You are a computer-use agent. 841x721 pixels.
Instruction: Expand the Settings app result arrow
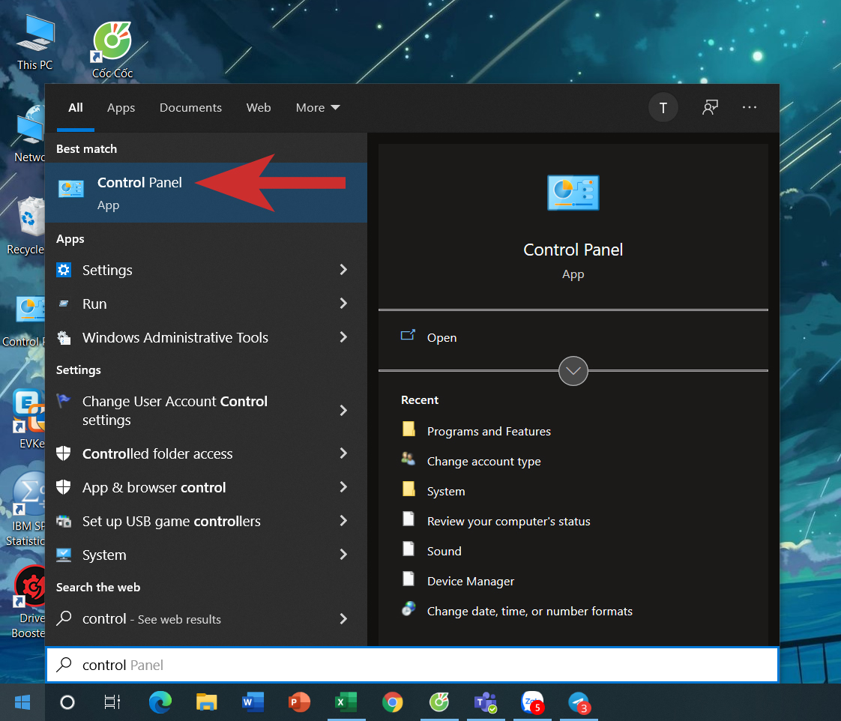(x=343, y=270)
